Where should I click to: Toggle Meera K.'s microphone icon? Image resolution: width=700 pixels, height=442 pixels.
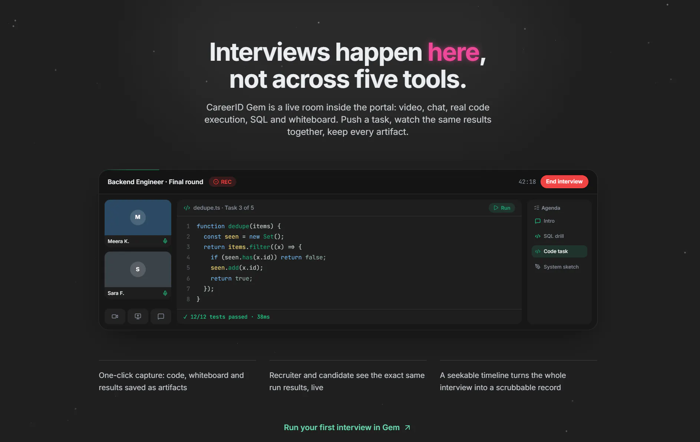pos(165,241)
